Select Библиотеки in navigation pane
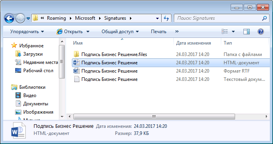The image size is (273, 144). point(32,87)
